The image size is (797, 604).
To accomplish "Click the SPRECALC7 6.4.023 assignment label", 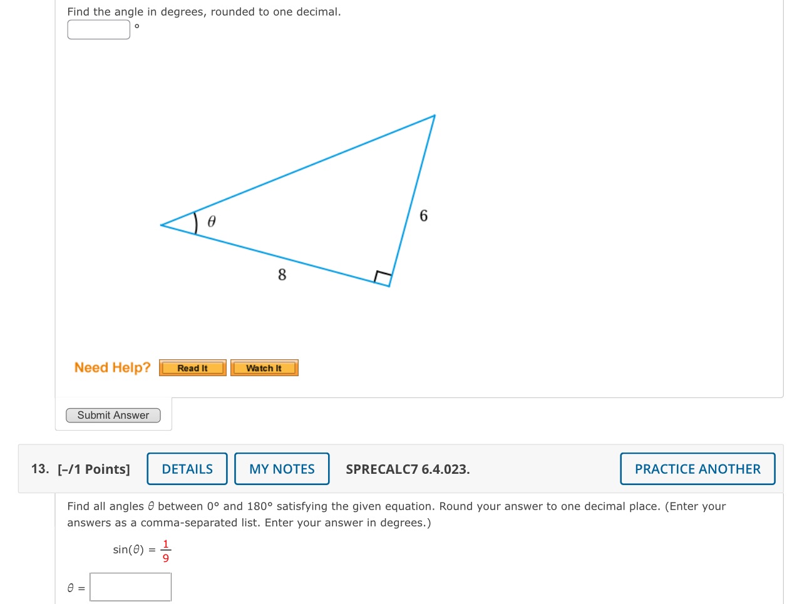I will (408, 469).
